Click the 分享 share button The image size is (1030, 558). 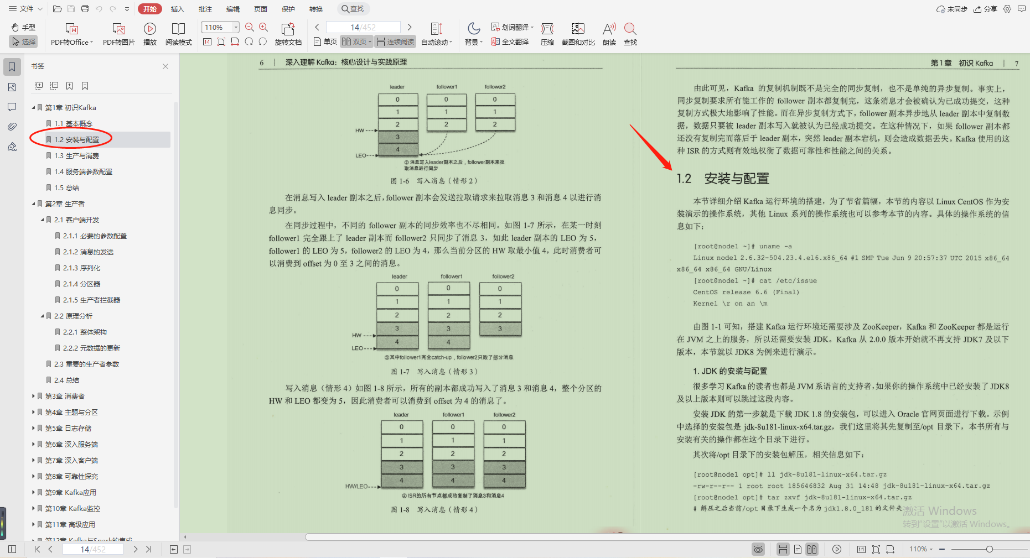(x=986, y=9)
